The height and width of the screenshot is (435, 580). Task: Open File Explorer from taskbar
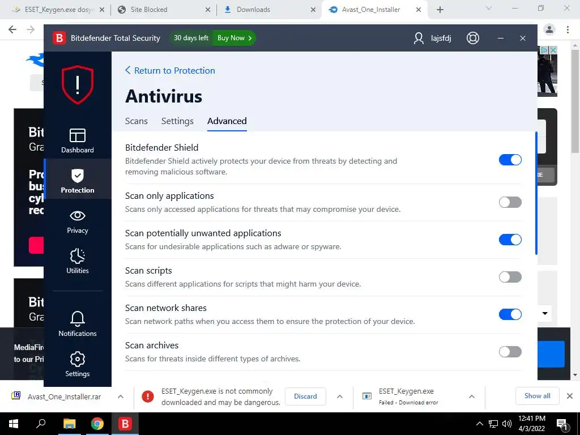pos(69,424)
